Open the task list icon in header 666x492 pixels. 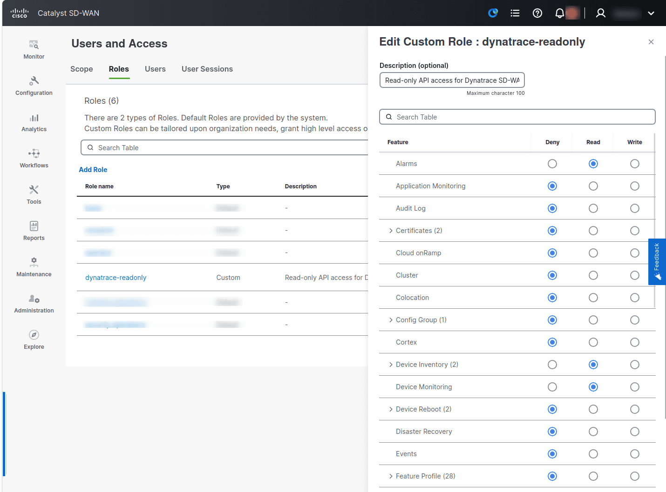[515, 13]
